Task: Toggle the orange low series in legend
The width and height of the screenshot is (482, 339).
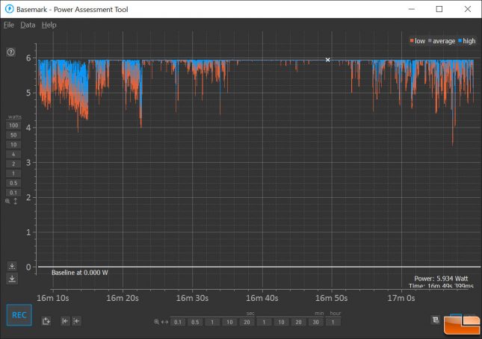Action: pos(418,41)
